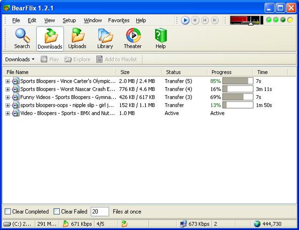The height and width of the screenshot is (230, 299).
Task: Open the Downloads dropdown menu
Action: tap(20, 59)
